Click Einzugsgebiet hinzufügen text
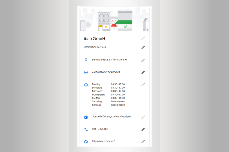This screenshot has height=152, width=229. coord(106,72)
